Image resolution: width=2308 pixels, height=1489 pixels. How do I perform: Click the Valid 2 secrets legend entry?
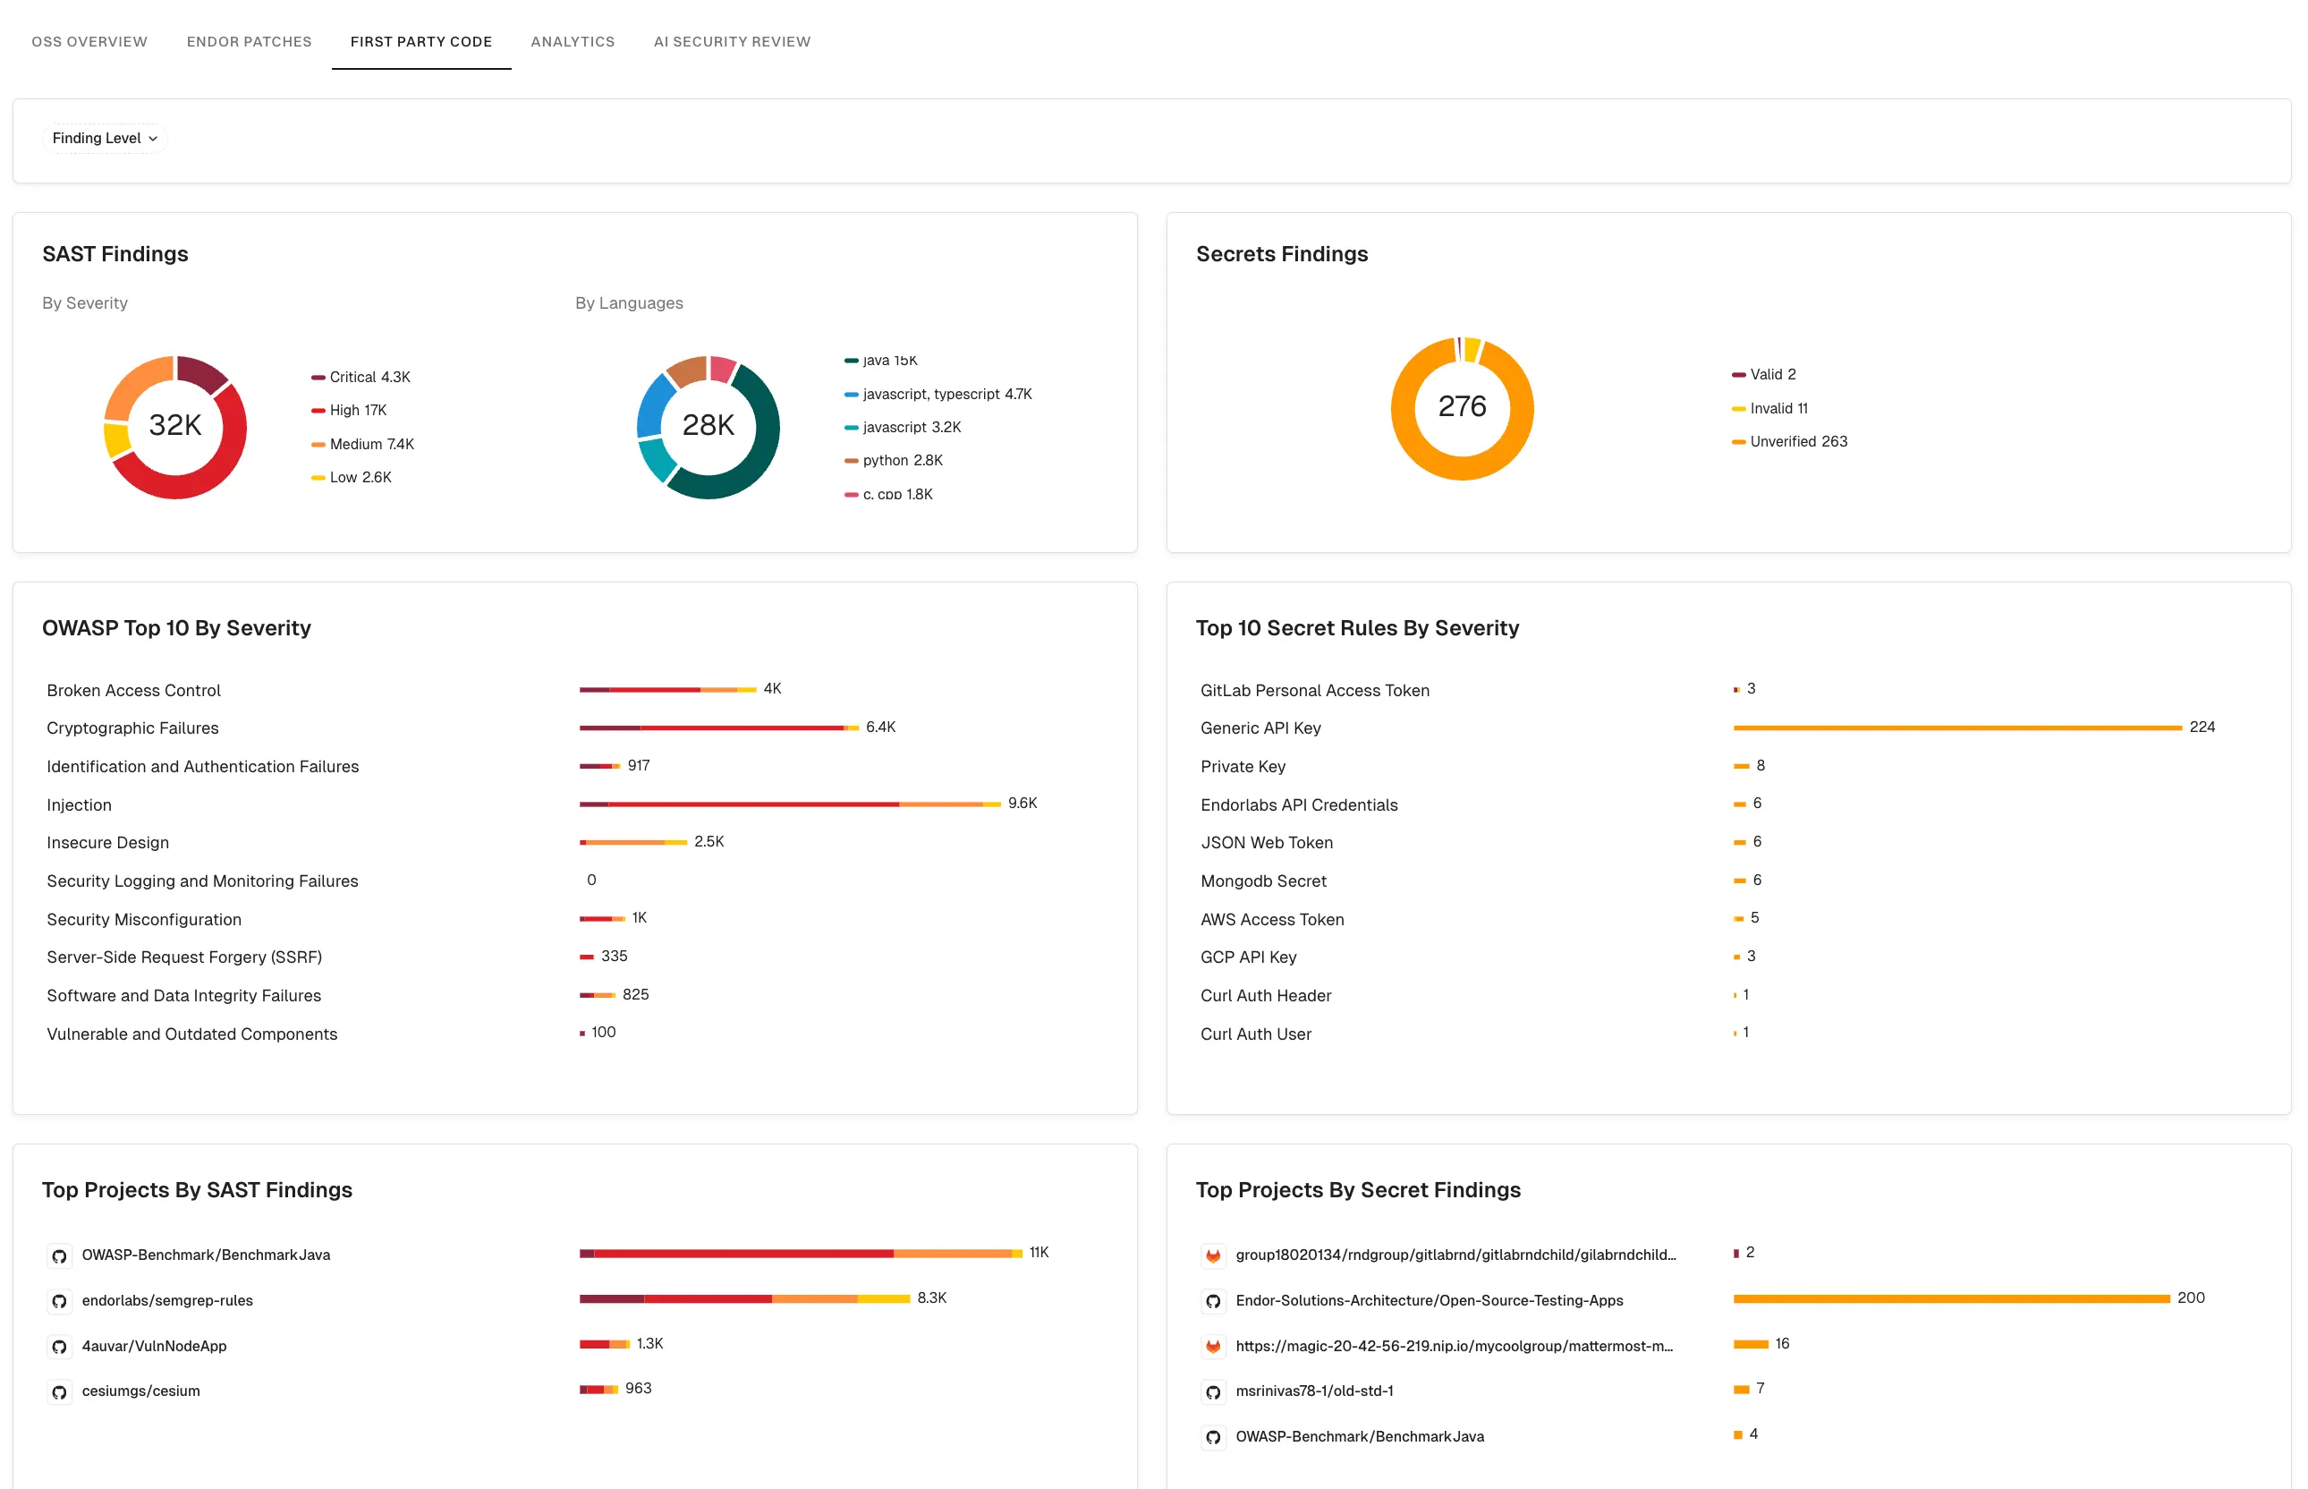click(1764, 374)
